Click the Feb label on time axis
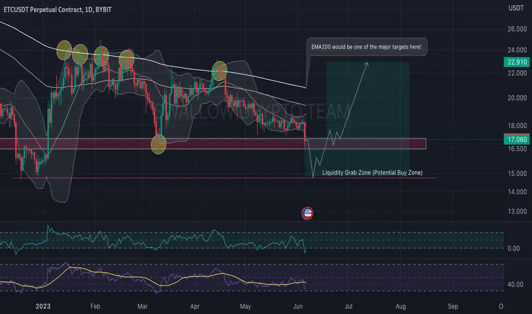This screenshot has height=314, width=532. [95, 306]
